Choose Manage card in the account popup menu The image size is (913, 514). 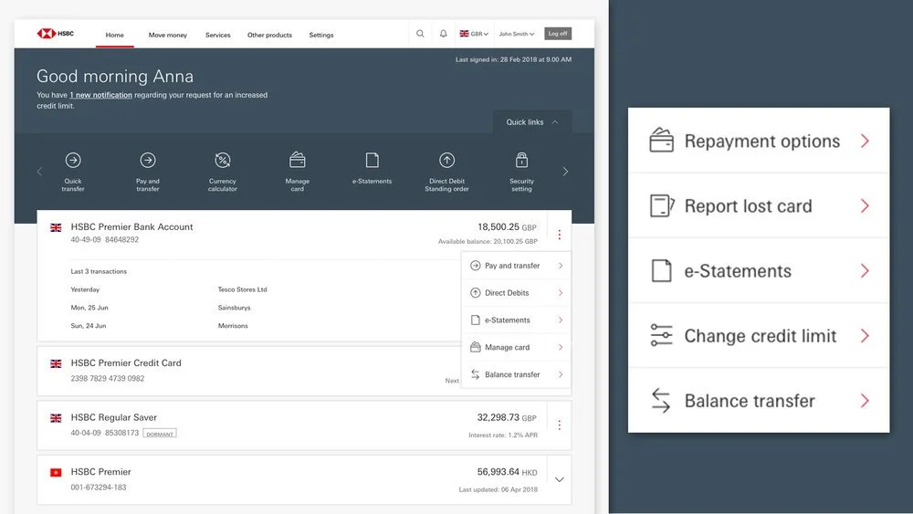click(517, 347)
